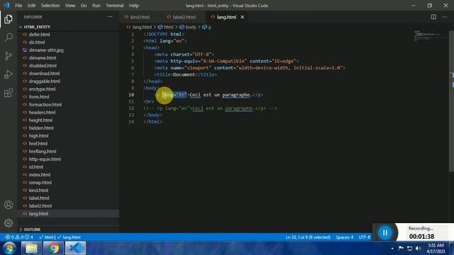Open dir.html in the explorer
The width and height of the screenshot is (454, 255).
pos(37,42)
